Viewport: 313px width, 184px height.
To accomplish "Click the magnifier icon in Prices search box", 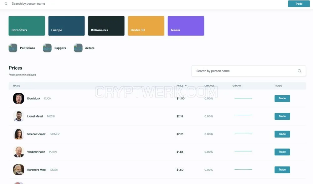I will pos(300,71).
